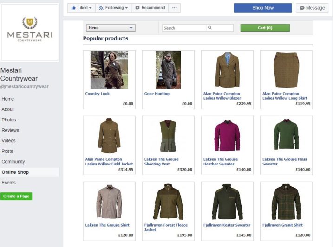
Task: Open the Gone Hunting product photo
Action: pyautogui.click(x=168, y=70)
